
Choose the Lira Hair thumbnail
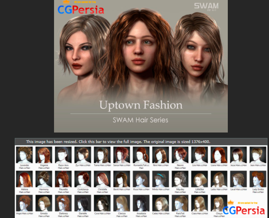click(x=199, y=155)
